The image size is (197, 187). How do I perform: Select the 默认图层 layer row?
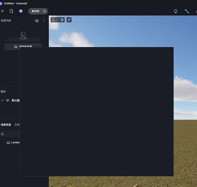(x=10, y=100)
